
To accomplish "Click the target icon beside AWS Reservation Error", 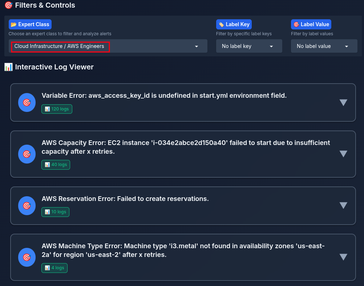I will pos(27,206).
